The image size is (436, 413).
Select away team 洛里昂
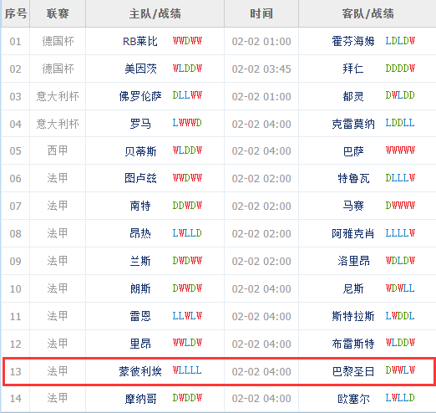(x=353, y=261)
